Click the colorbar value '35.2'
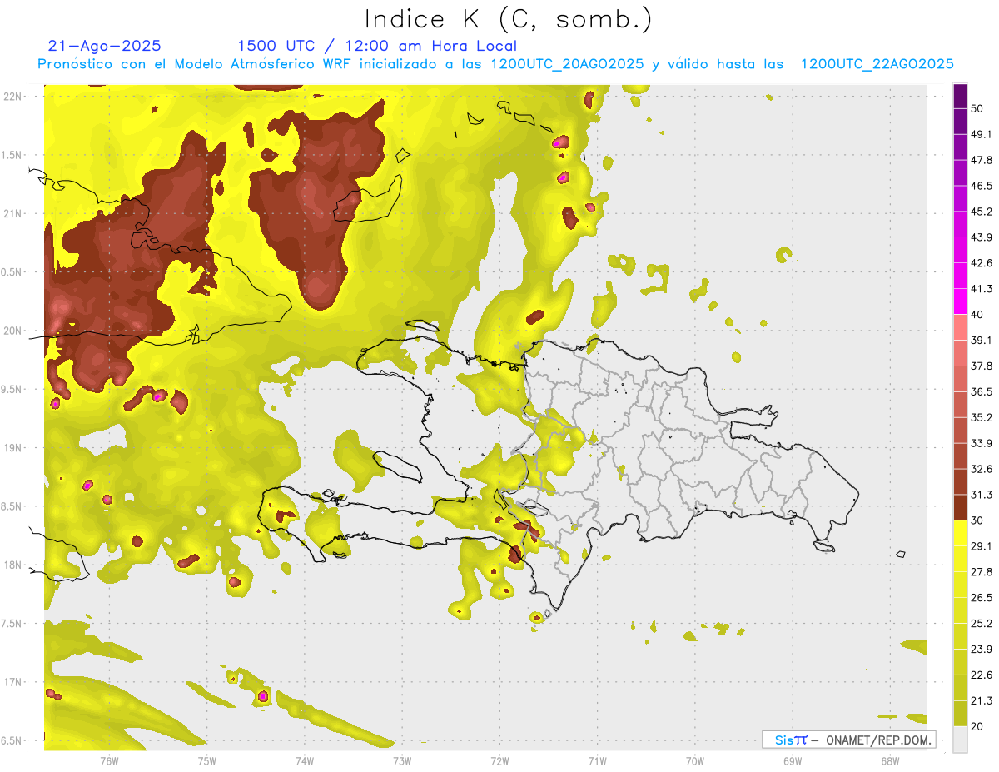 (x=982, y=417)
